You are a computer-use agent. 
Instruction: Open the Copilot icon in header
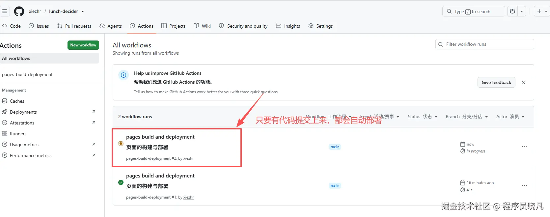512,11
